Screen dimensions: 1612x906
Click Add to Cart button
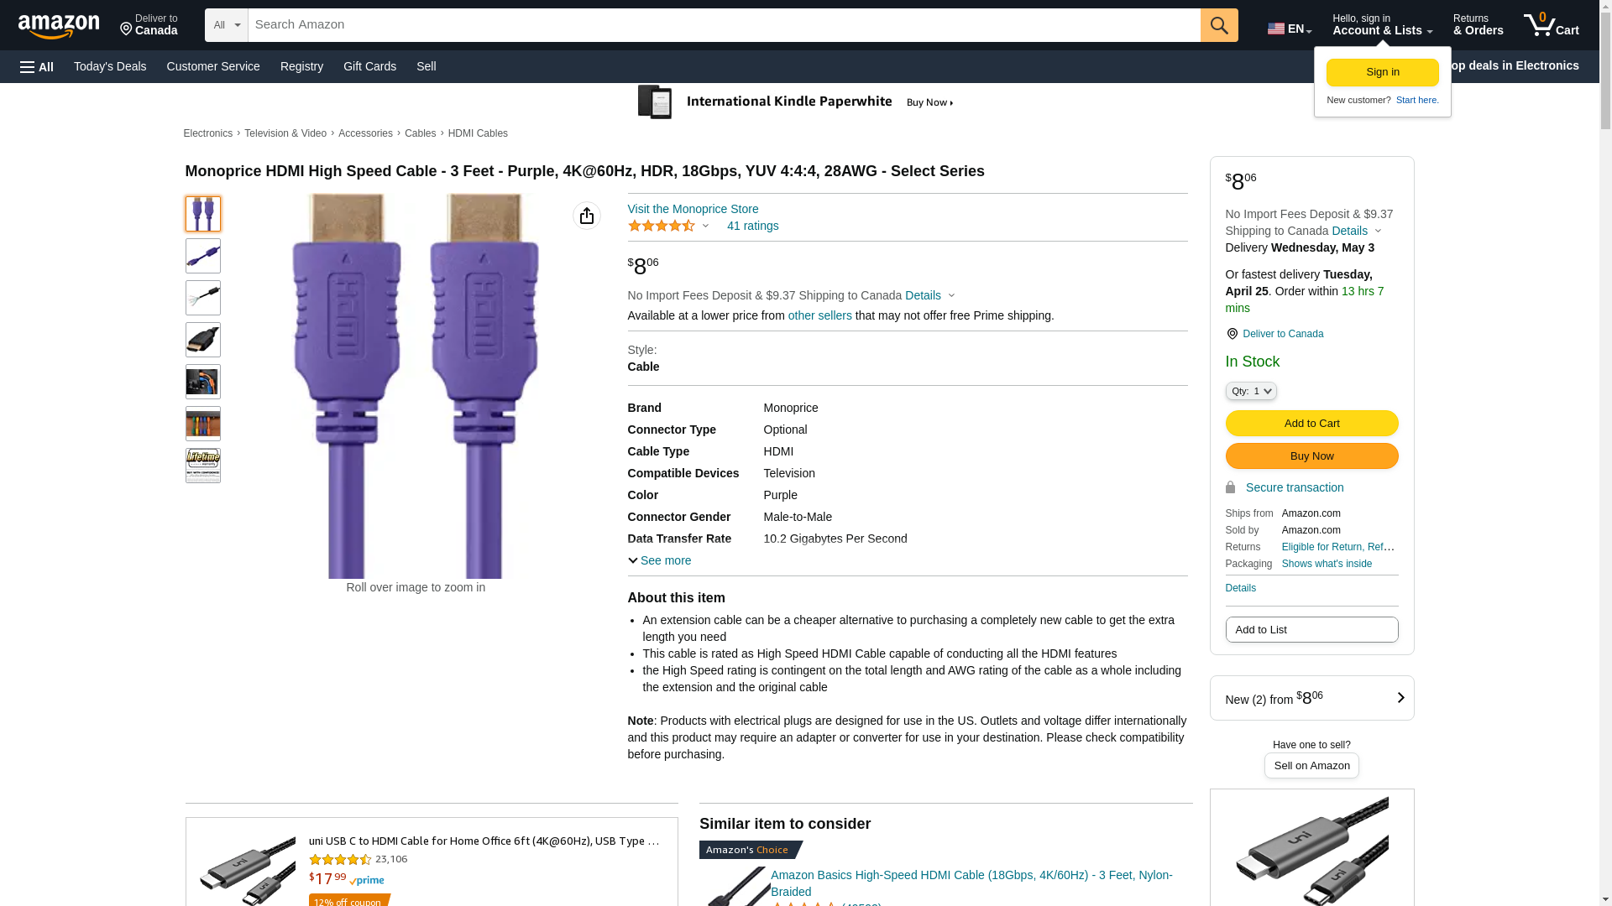pos(1311,423)
